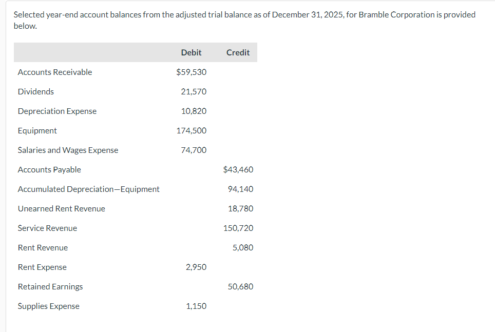This screenshot has width=495, height=332.
Task: Click the Equipment account label
Action: click(37, 130)
